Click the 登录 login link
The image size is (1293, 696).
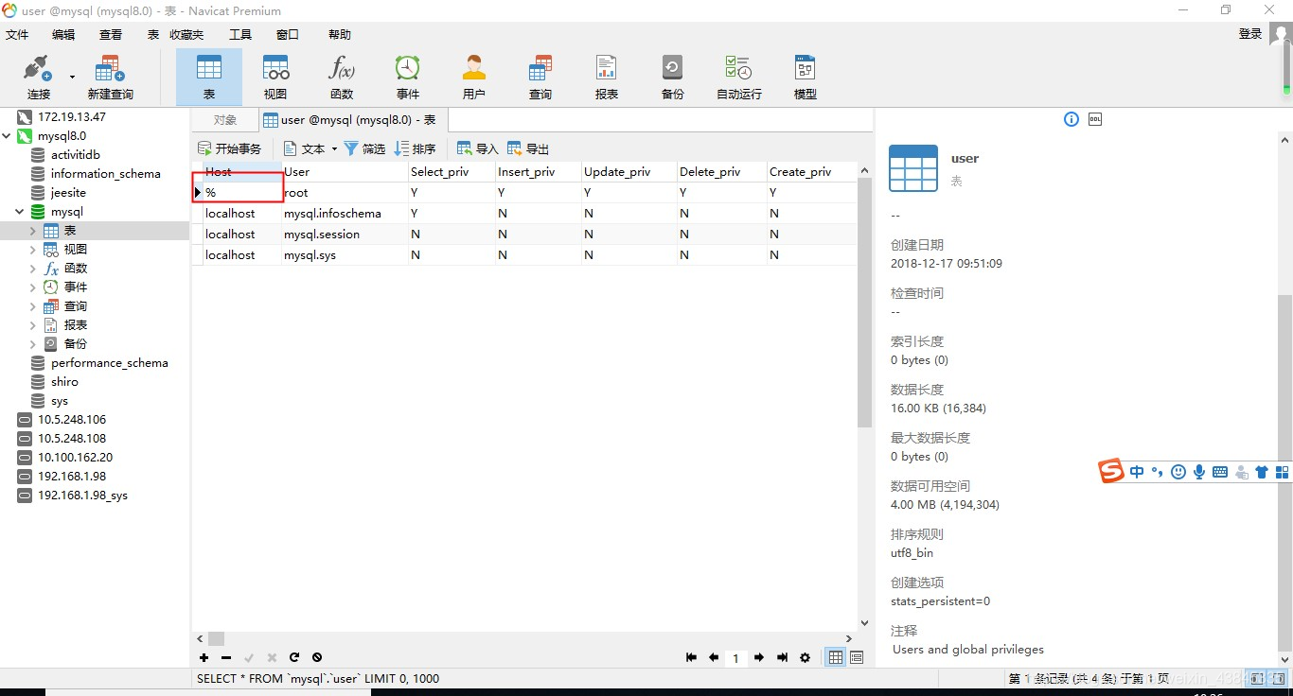(x=1250, y=34)
